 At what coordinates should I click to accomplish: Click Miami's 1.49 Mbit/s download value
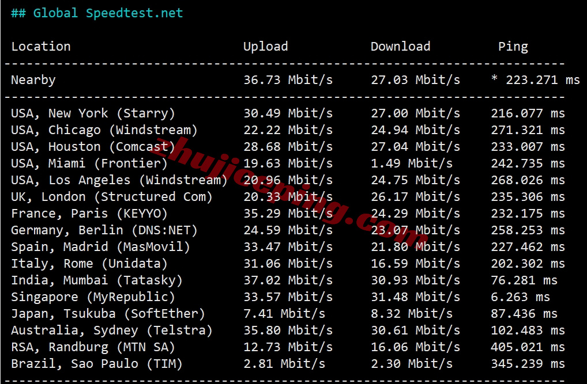(x=411, y=164)
